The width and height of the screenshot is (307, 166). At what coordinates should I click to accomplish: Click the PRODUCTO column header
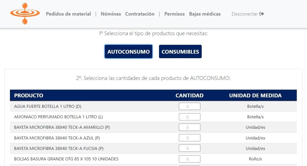pyautogui.click(x=28, y=95)
